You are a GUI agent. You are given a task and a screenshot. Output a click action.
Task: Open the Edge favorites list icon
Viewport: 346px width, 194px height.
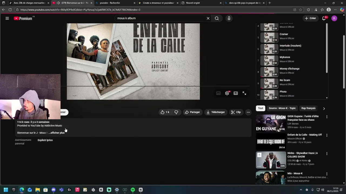click(x=322, y=10)
